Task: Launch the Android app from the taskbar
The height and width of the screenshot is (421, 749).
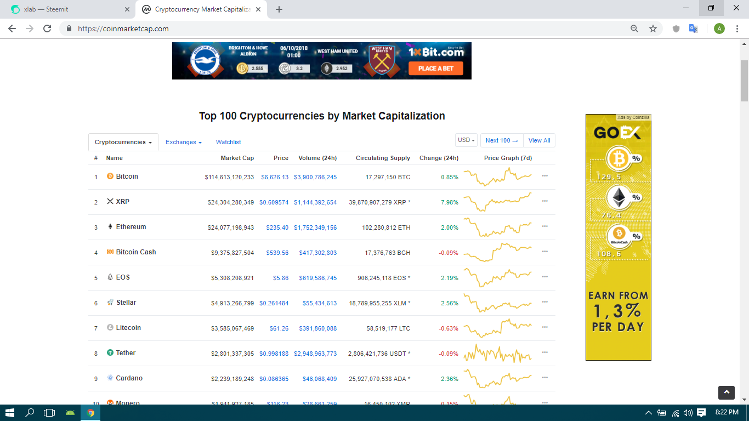Action: click(70, 413)
